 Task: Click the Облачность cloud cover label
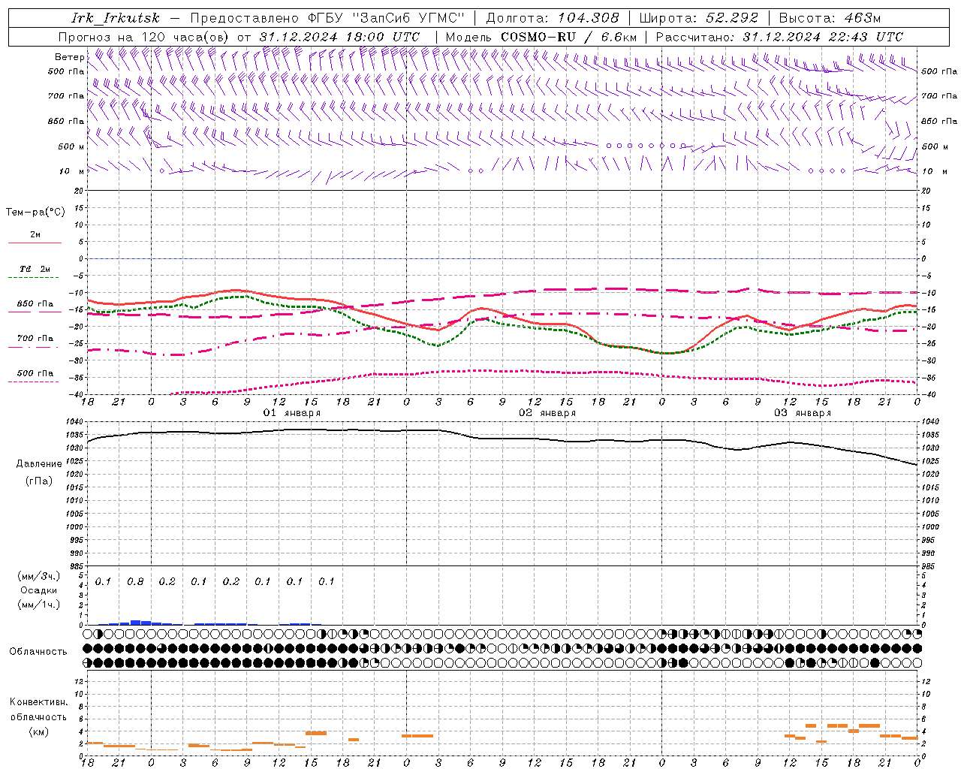38,651
